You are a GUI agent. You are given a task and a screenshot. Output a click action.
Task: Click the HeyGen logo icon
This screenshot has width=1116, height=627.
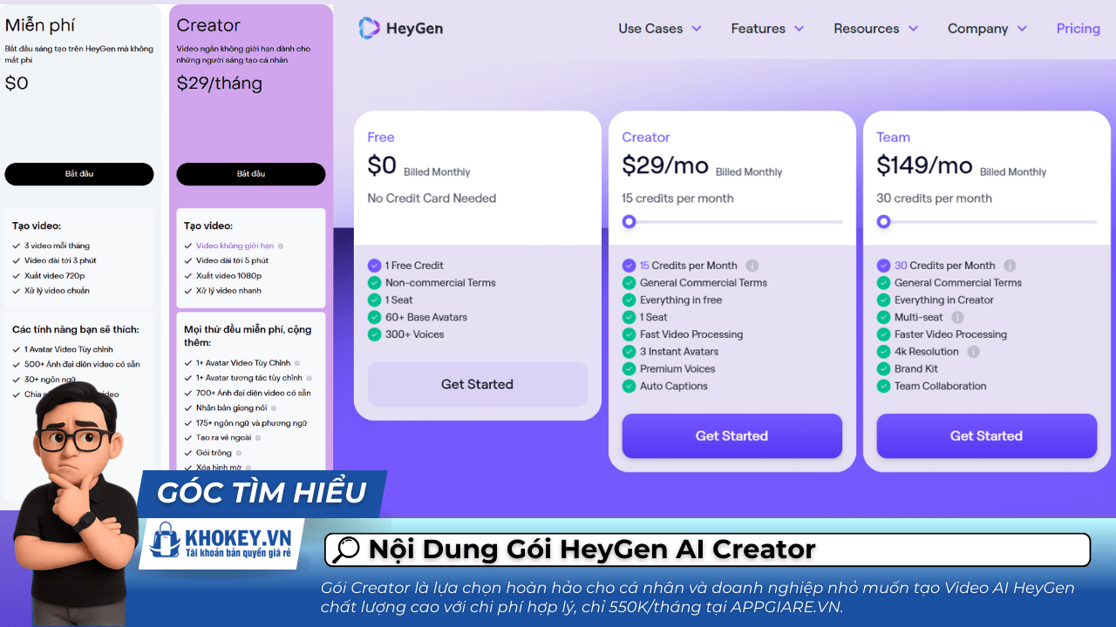click(x=370, y=28)
